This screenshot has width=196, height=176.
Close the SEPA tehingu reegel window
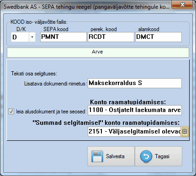(x=182, y=5)
